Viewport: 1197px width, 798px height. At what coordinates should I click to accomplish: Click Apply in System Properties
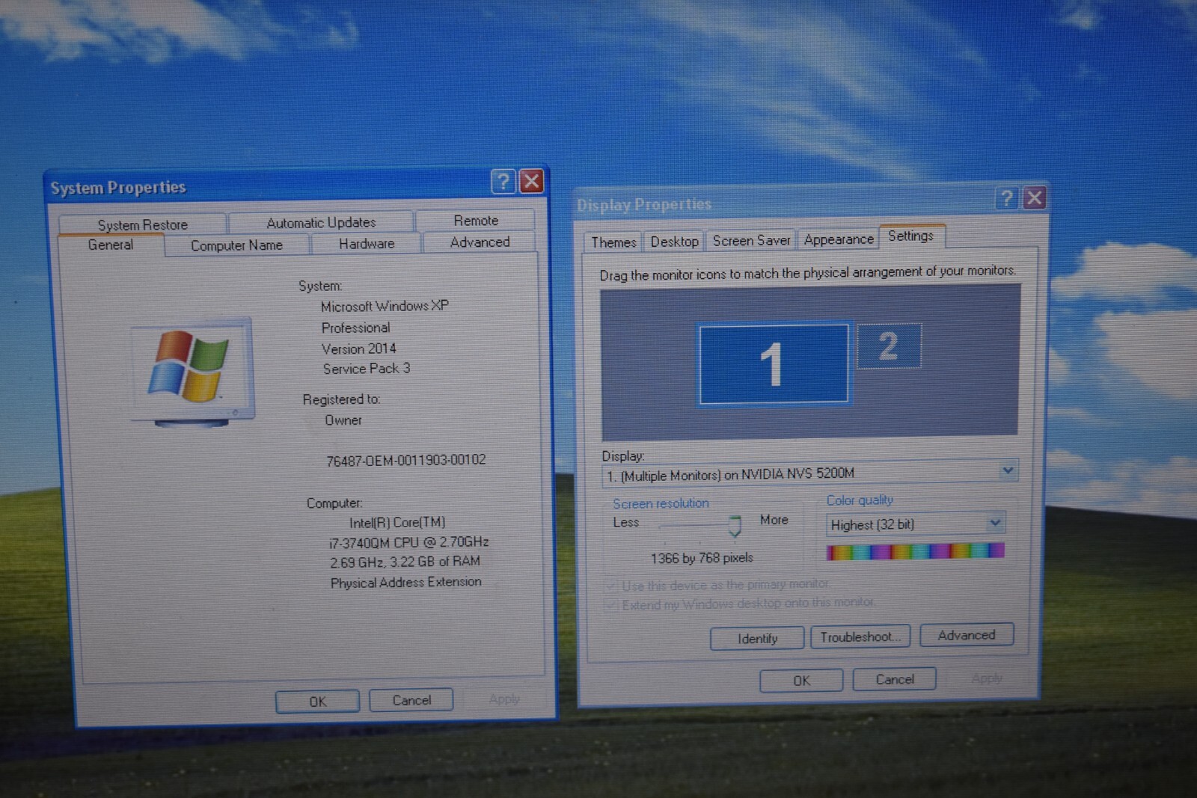[503, 699]
